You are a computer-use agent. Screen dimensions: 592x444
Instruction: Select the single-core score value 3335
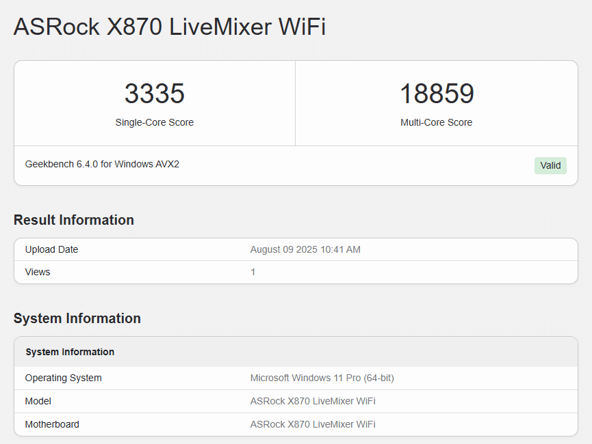[x=155, y=94]
